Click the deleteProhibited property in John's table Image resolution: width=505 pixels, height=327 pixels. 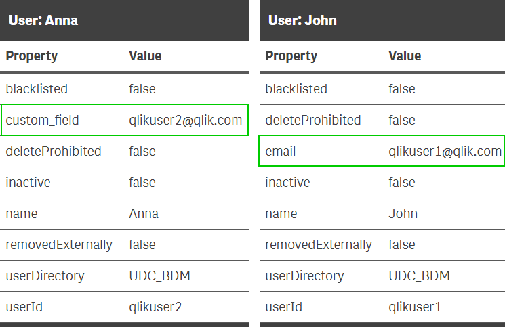(x=313, y=121)
